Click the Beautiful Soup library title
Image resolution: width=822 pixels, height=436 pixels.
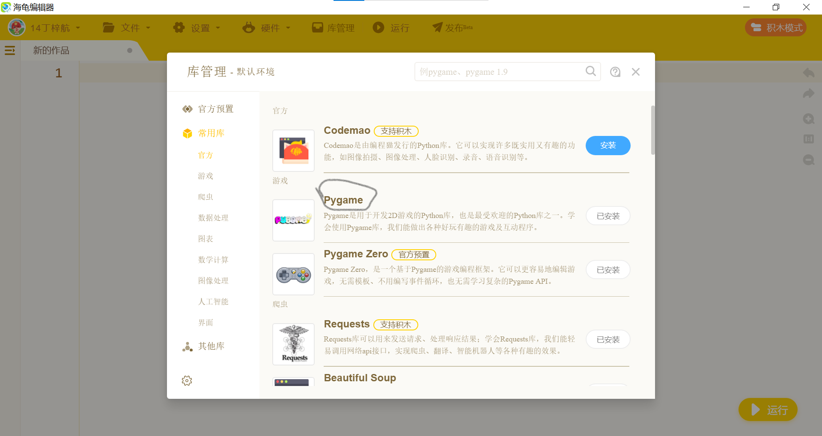pyautogui.click(x=360, y=378)
